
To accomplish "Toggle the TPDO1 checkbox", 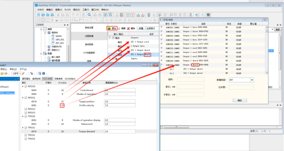I will (26, 128).
